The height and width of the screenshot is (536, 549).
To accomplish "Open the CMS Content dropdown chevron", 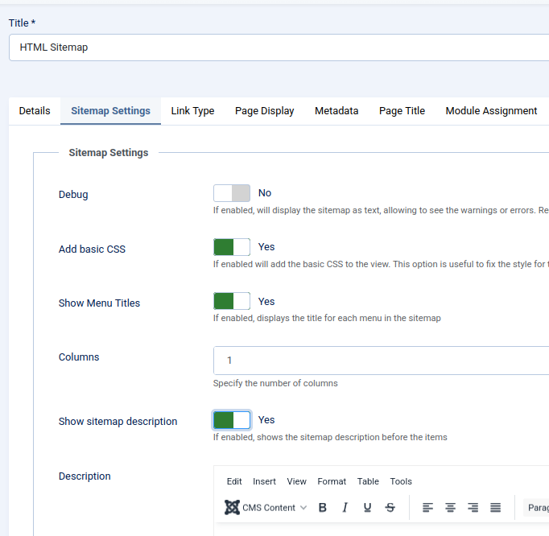I will tap(303, 508).
